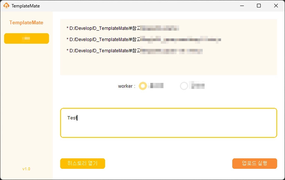
Task: Select the second worker radio button
Action: click(184, 86)
